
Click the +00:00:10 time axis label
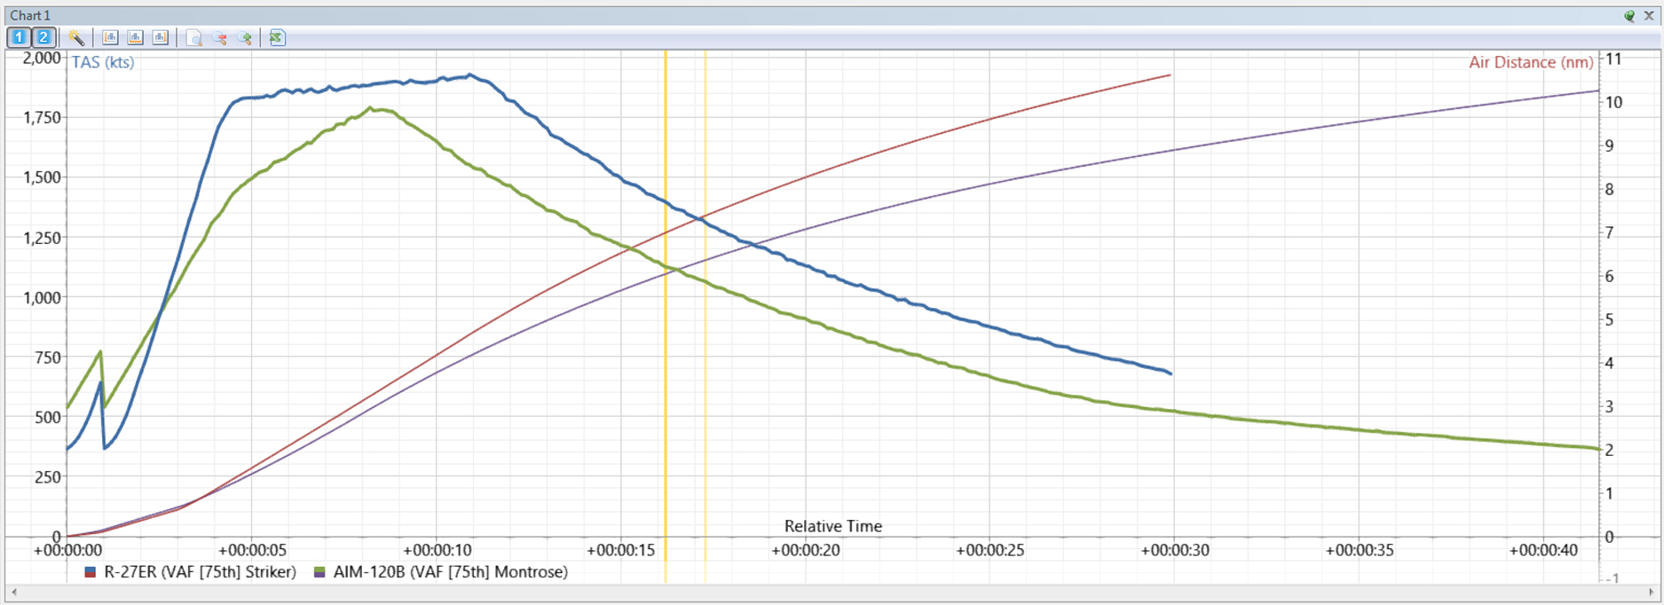(437, 550)
